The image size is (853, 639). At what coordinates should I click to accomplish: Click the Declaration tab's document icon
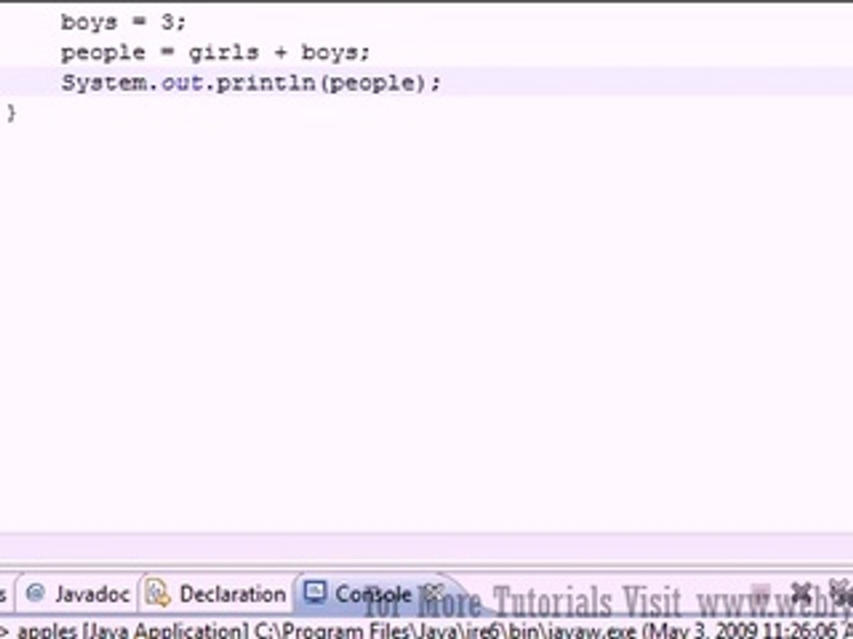point(158,593)
